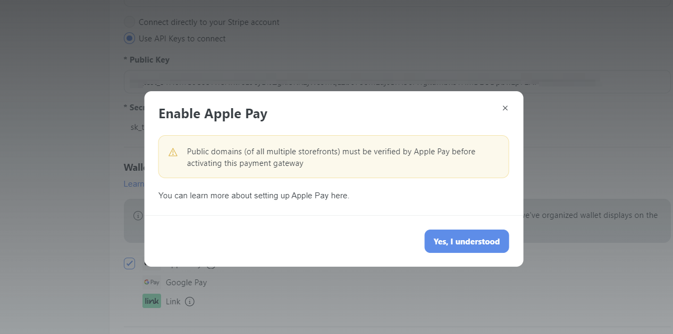Click into the Public Key input field
Viewport: 673px width, 334px height.
[x=398, y=82]
